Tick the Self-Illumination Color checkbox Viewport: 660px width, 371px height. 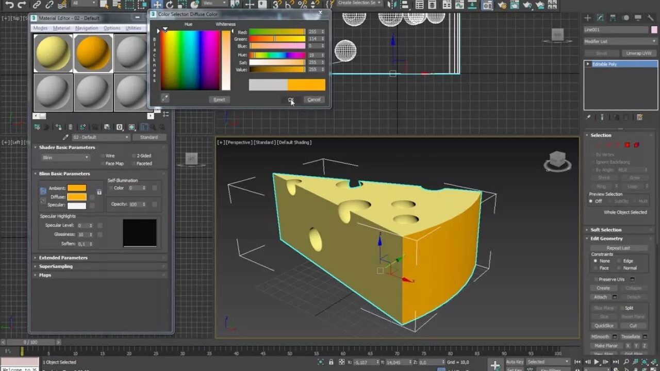(110, 188)
